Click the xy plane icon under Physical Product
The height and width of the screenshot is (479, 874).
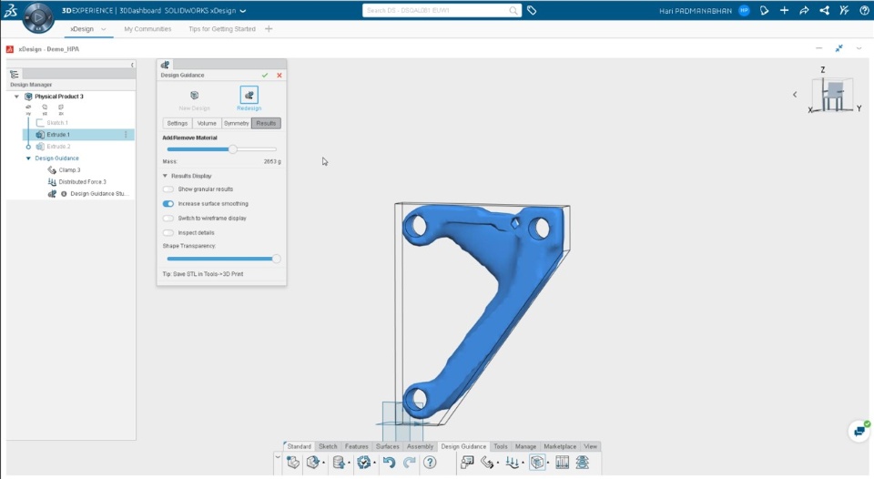[x=28, y=108]
